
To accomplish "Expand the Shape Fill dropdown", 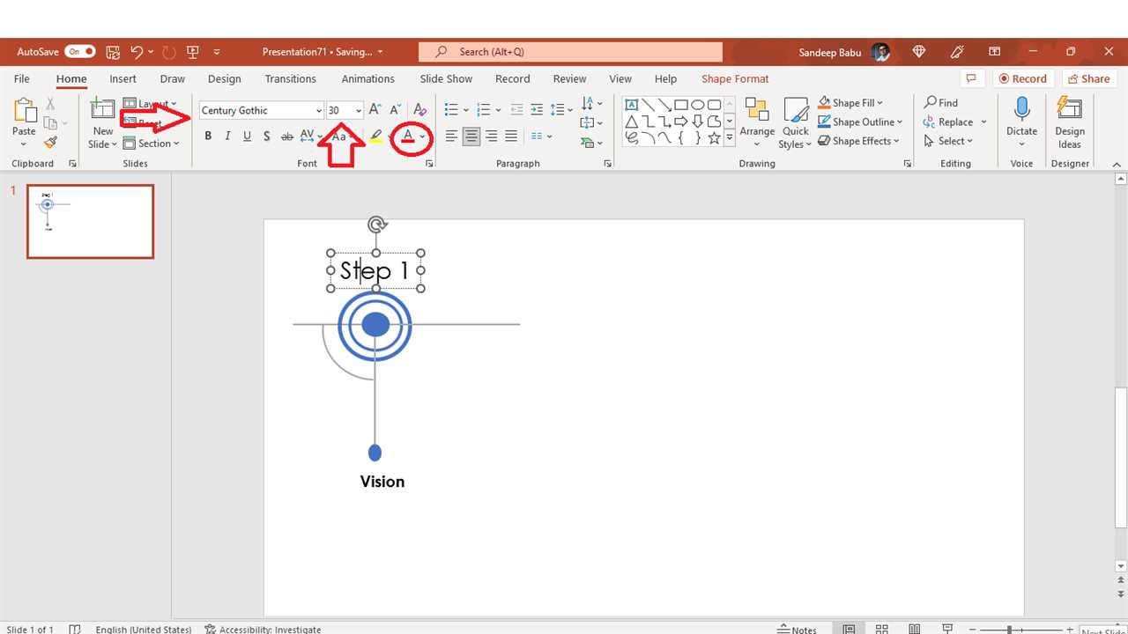I will (879, 103).
